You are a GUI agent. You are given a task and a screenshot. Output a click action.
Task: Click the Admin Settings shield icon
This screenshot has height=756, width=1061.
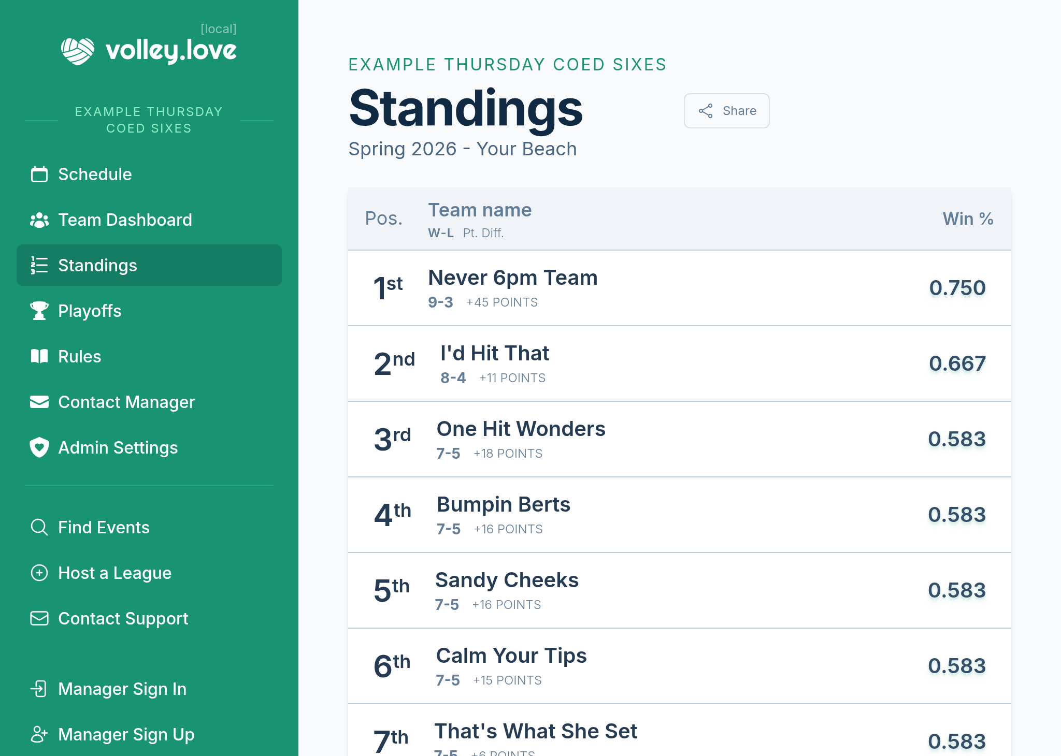point(39,448)
